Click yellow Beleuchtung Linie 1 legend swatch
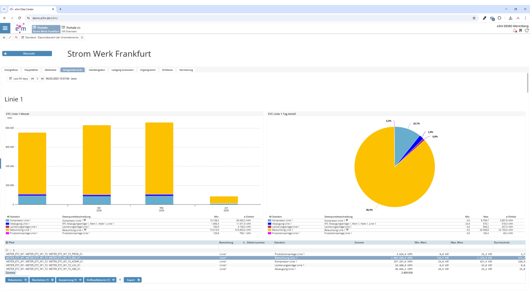Viewport: 530px width, 298px height. (7, 230)
